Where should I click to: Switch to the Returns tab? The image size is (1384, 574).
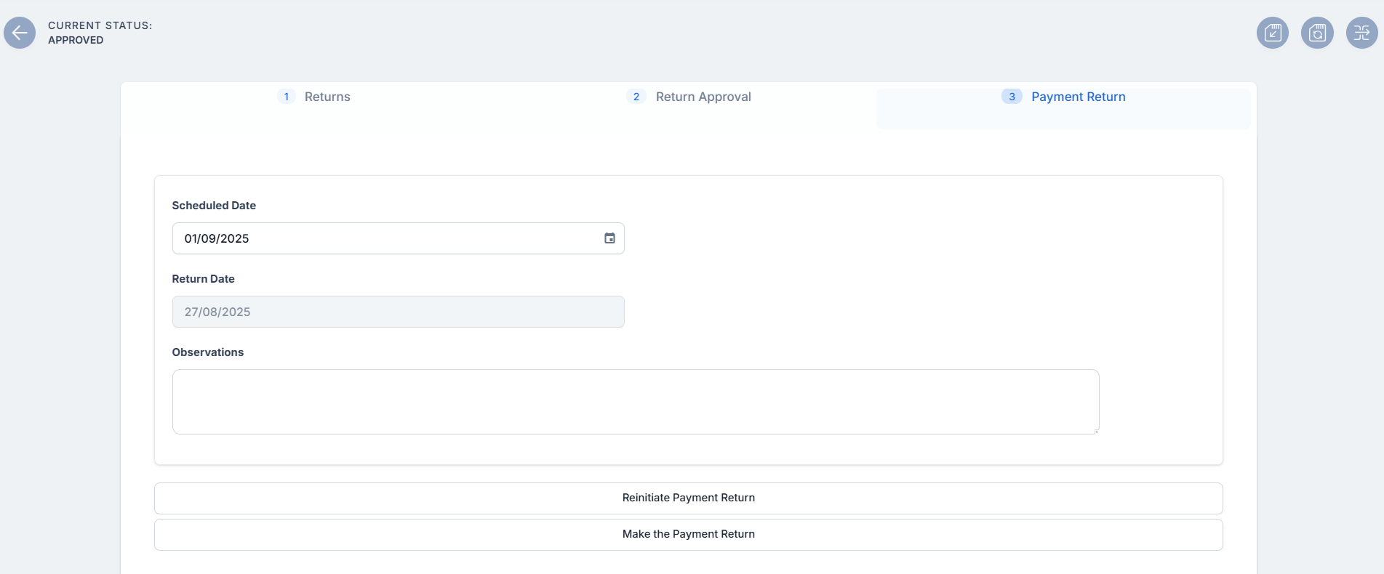coord(327,97)
